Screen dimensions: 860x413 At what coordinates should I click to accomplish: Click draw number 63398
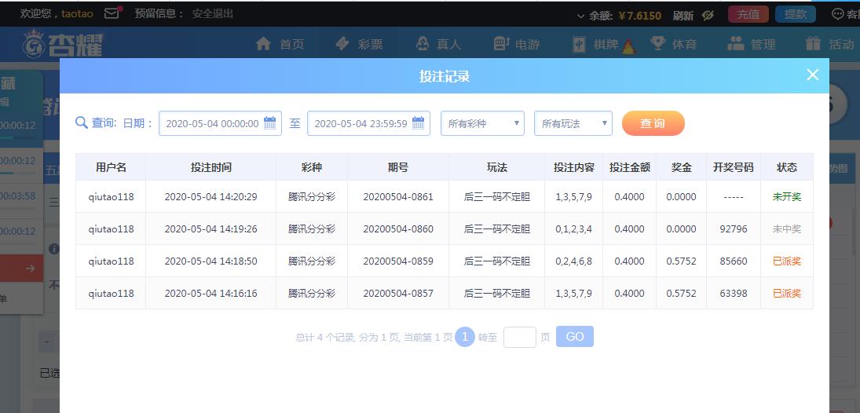point(734,294)
